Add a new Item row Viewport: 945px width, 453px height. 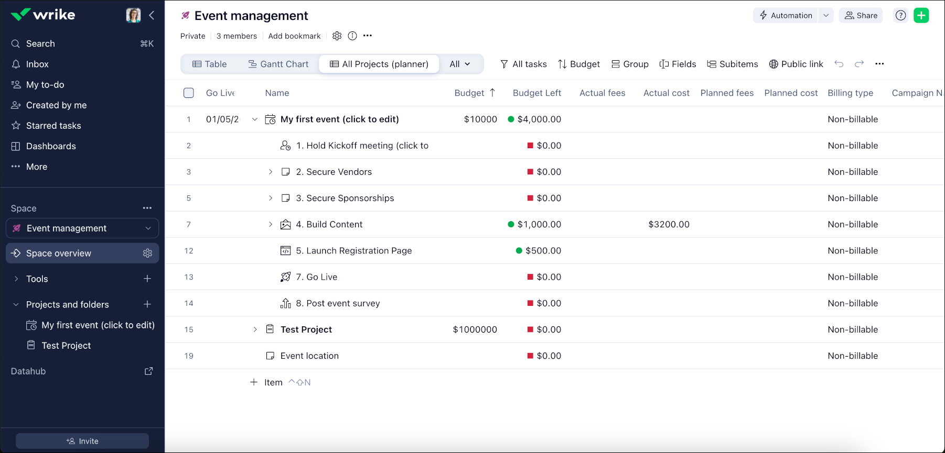(267, 382)
